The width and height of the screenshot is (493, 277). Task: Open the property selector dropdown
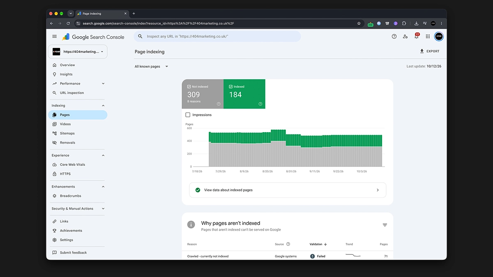point(78,52)
